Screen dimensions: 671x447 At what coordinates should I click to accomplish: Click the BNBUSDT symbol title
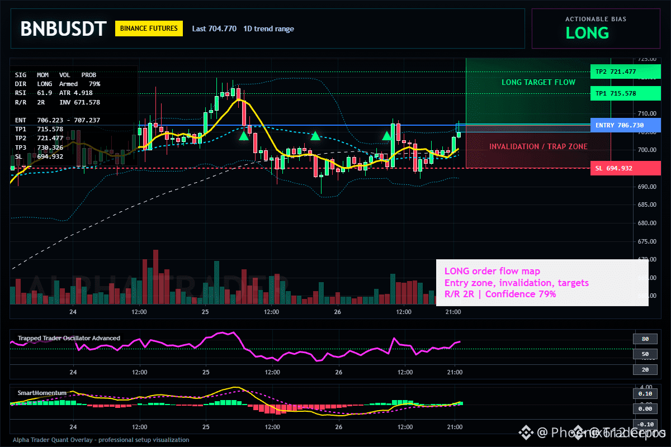(63, 29)
